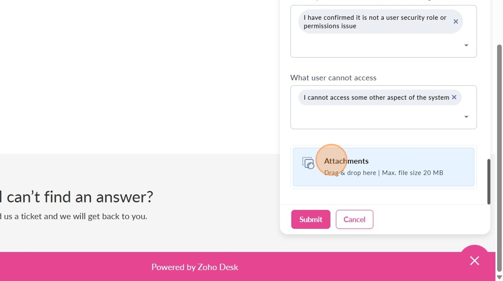This screenshot has height=281, width=503.
Task: Click the 'I cannot access some other aspect' chip text
Action: (x=376, y=97)
